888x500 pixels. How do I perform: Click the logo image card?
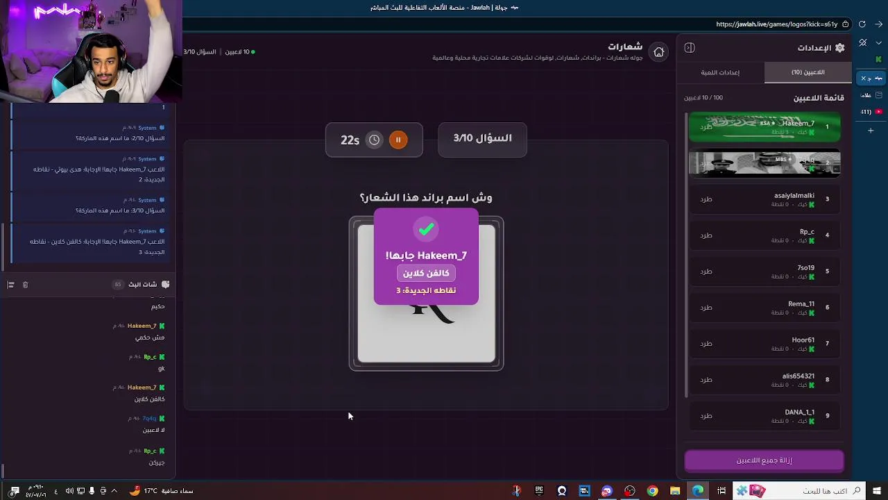click(426, 294)
